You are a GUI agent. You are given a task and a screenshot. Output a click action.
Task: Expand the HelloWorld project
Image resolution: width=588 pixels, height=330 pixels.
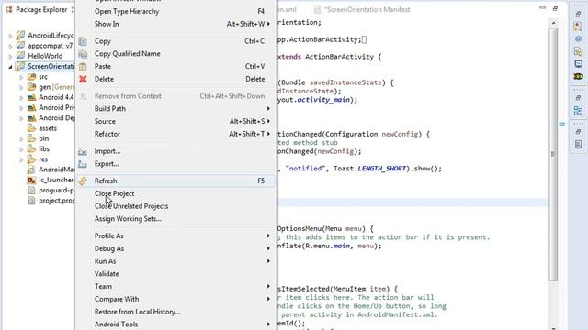(x=10, y=57)
